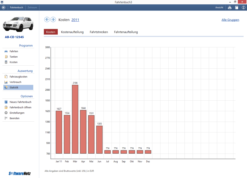The image size is (247, 178).
Task: Click the back arrow in the top bar
Action: [4, 7]
